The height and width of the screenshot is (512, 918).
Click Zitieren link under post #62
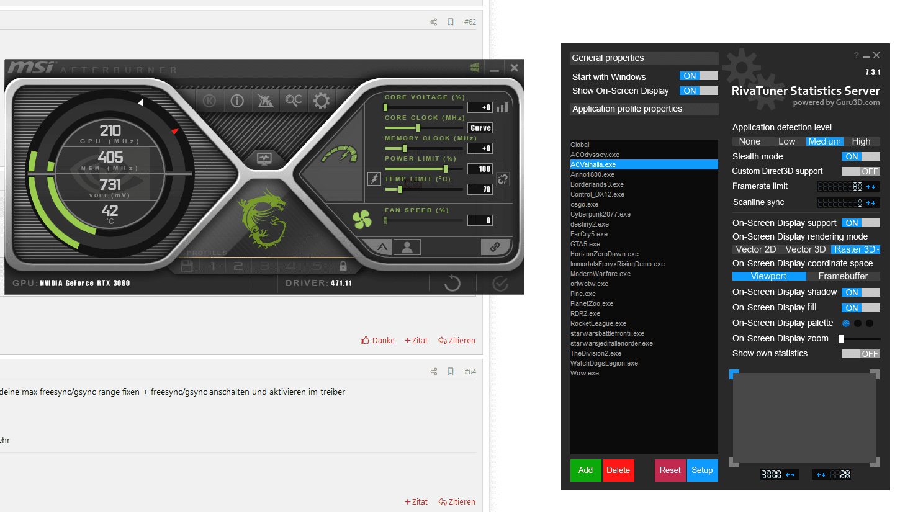pos(457,341)
